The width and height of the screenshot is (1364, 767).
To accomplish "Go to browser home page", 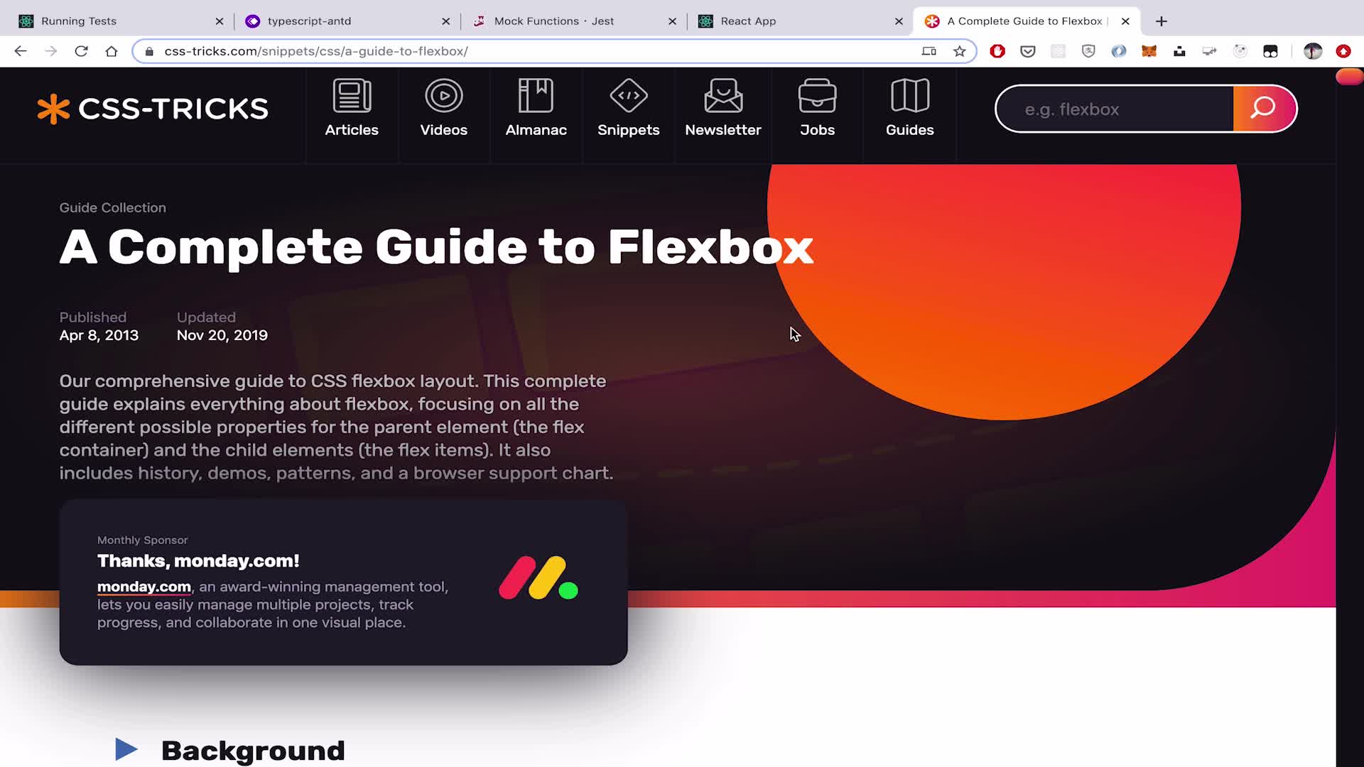I will coord(112,51).
